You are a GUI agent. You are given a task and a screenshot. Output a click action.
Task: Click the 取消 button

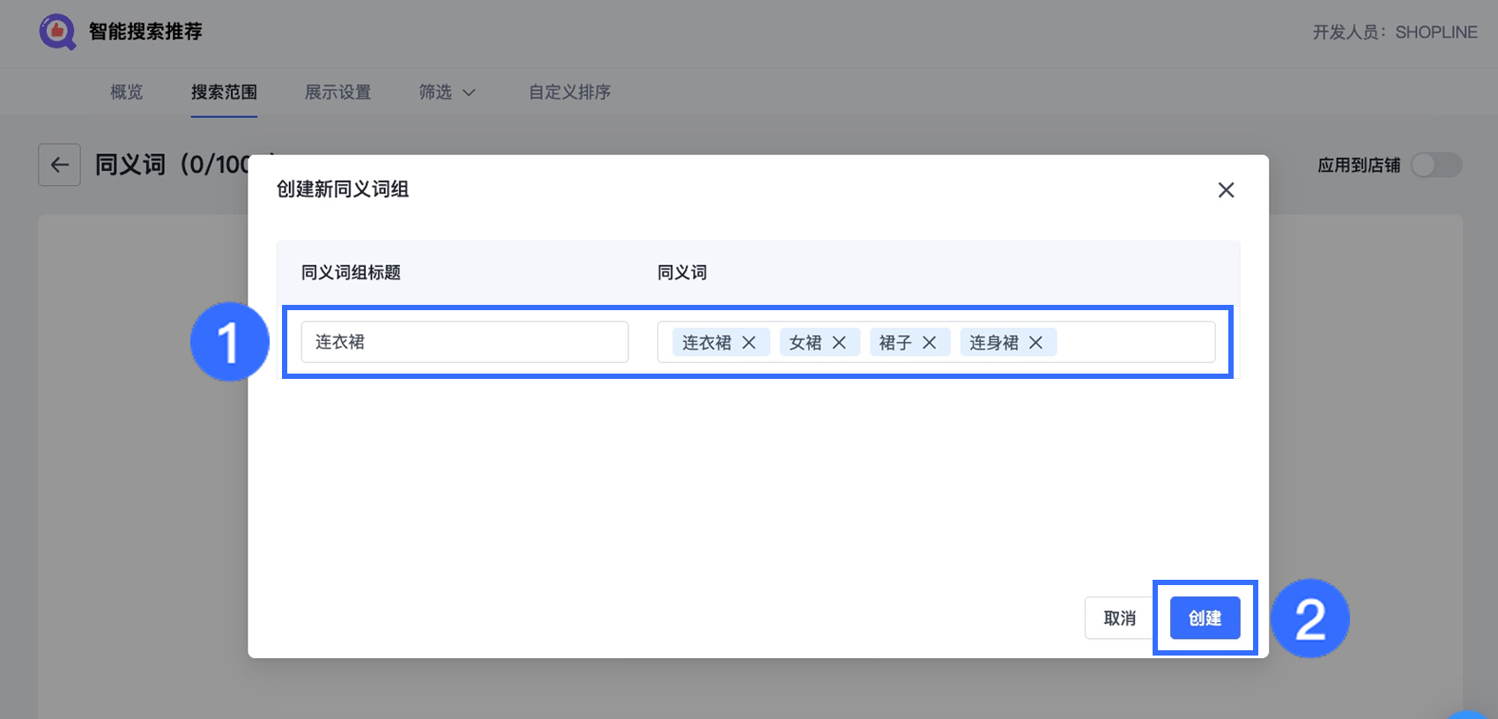pyautogui.click(x=1119, y=619)
